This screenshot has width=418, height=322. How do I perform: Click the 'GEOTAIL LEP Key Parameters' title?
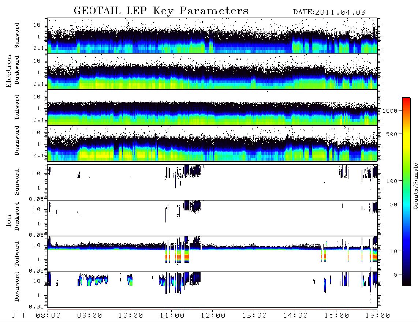point(161,11)
